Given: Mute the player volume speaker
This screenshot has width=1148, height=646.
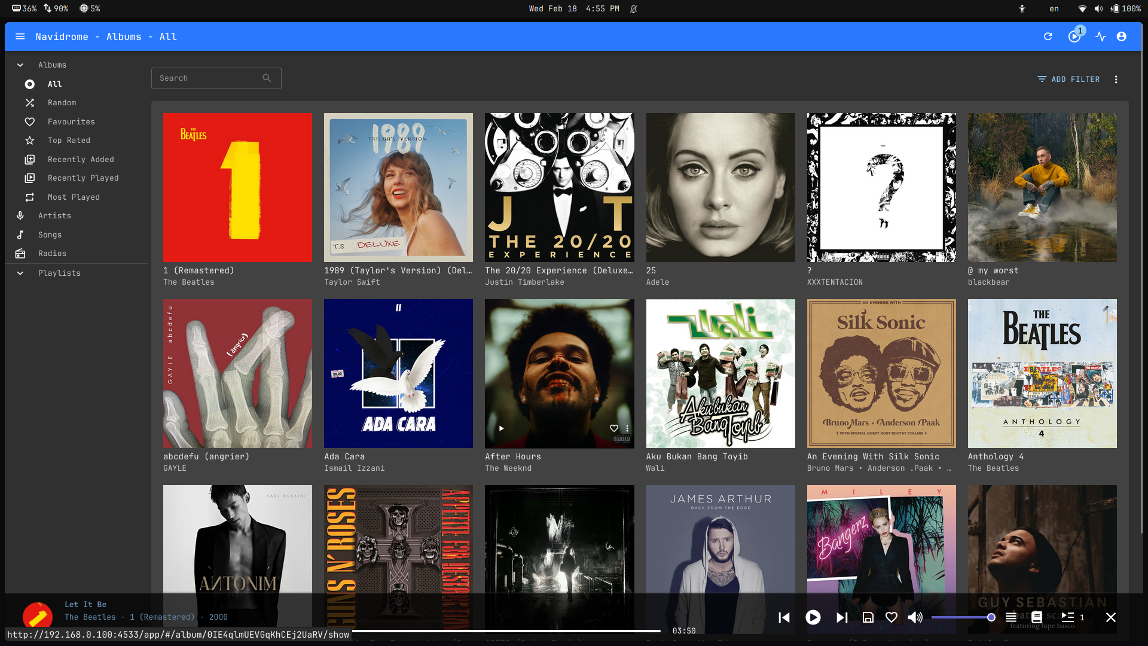Looking at the screenshot, I should (915, 617).
